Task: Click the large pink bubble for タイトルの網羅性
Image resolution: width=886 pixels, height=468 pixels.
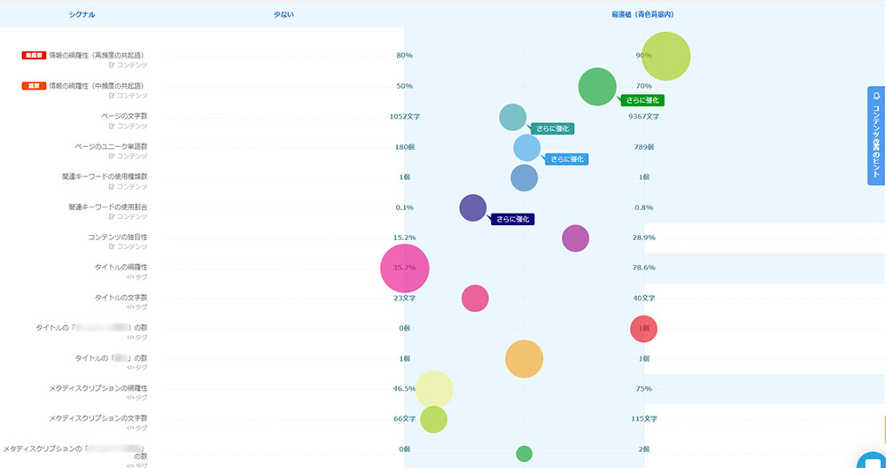Action: 405,268
